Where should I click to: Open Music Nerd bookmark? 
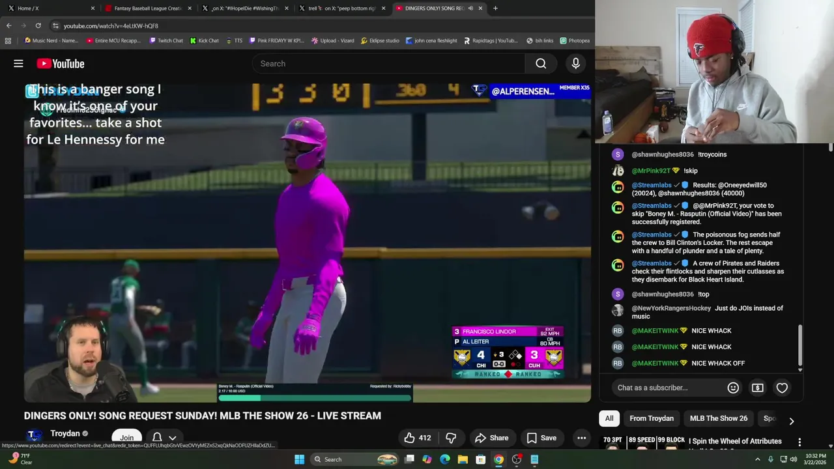point(51,40)
